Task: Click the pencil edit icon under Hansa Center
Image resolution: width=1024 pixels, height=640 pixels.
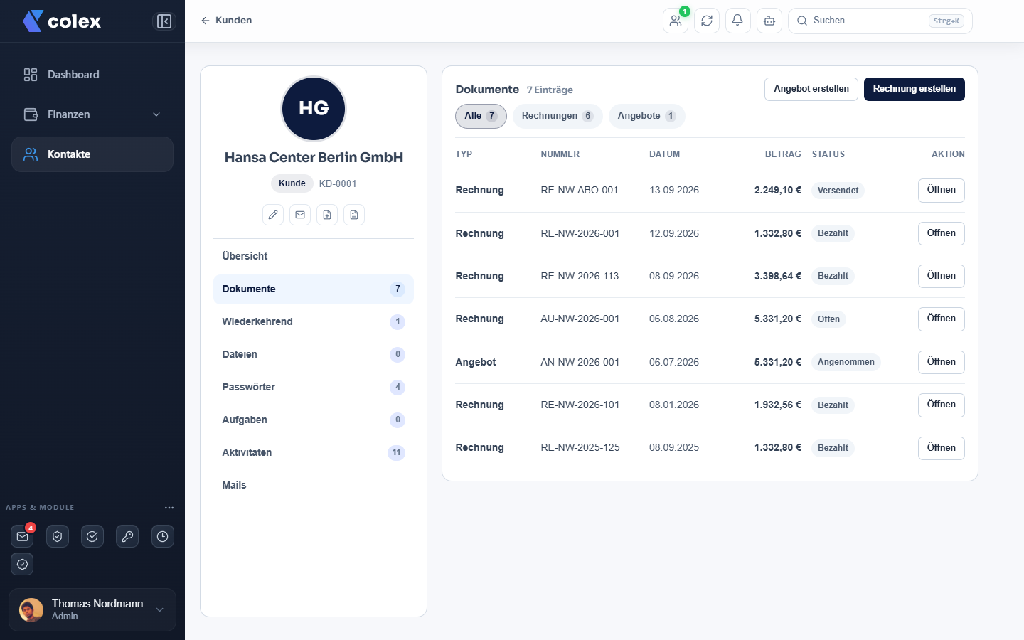Action: click(x=273, y=215)
